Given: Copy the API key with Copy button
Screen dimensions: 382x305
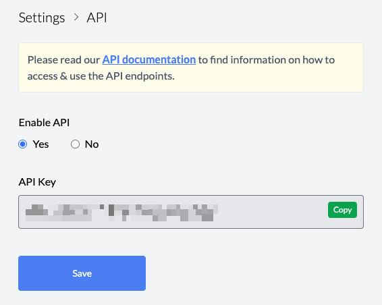Looking at the screenshot, I should point(342,210).
